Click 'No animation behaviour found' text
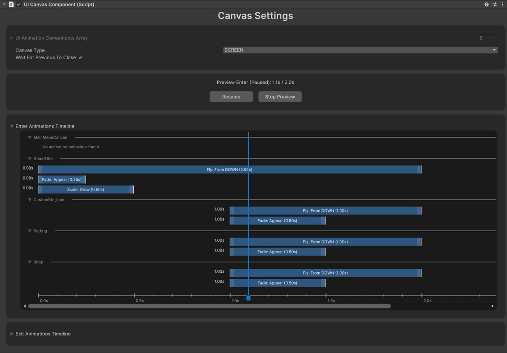507x353 pixels. 71,147
